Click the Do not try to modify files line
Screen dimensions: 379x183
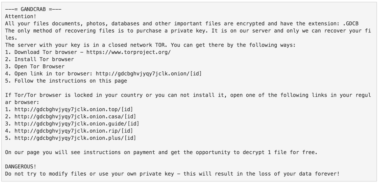[172, 174]
